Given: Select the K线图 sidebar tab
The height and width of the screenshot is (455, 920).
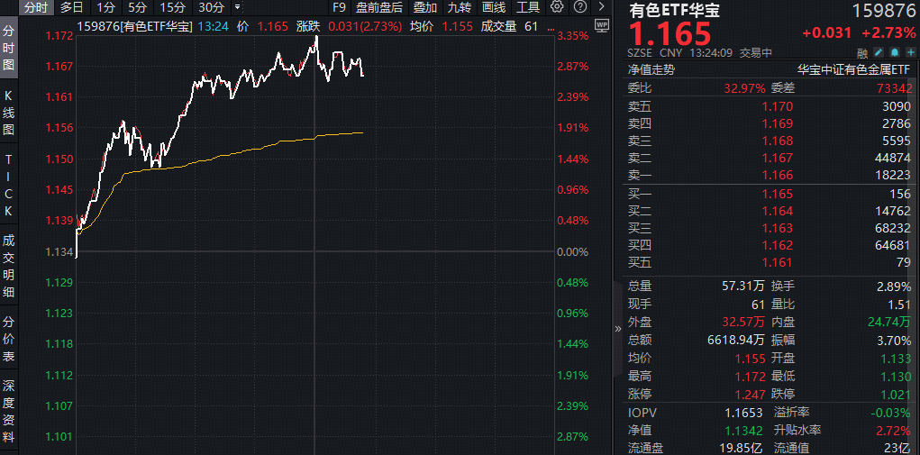Looking at the screenshot, I should coord(9,113).
